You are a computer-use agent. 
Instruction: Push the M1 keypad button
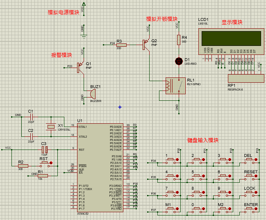[x=171, y=210]
